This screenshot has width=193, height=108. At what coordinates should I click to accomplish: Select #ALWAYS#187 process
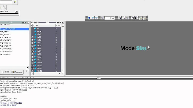6,49
